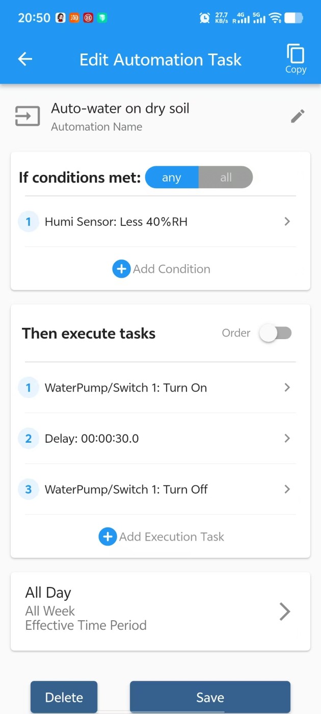Image resolution: width=321 pixels, height=714 pixels.
Task: Expand the Humi Sensor condition details
Action: click(287, 221)
